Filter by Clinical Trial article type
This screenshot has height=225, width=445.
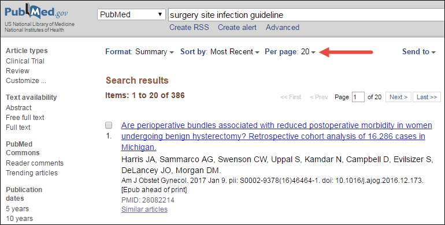tap(25, 61)
